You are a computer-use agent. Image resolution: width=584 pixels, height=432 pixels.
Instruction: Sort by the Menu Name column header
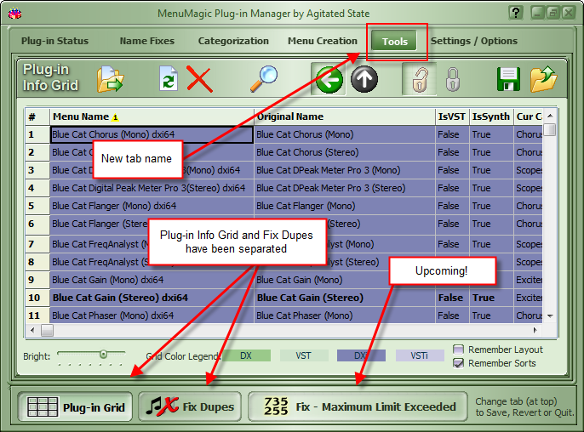click(152, 117)
